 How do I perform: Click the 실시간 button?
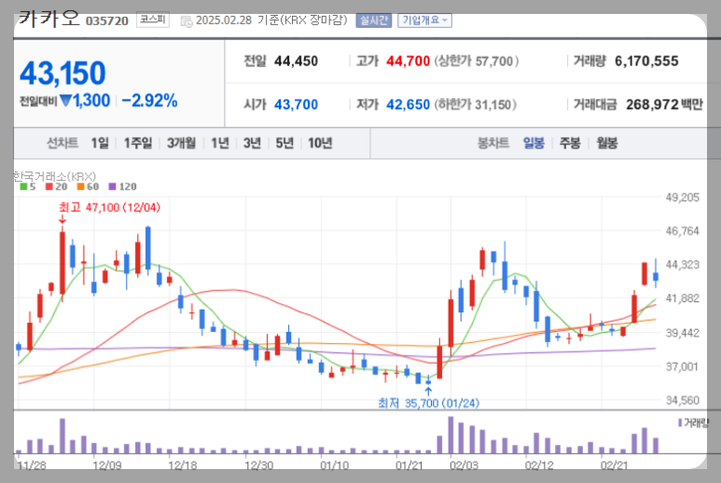373,21
